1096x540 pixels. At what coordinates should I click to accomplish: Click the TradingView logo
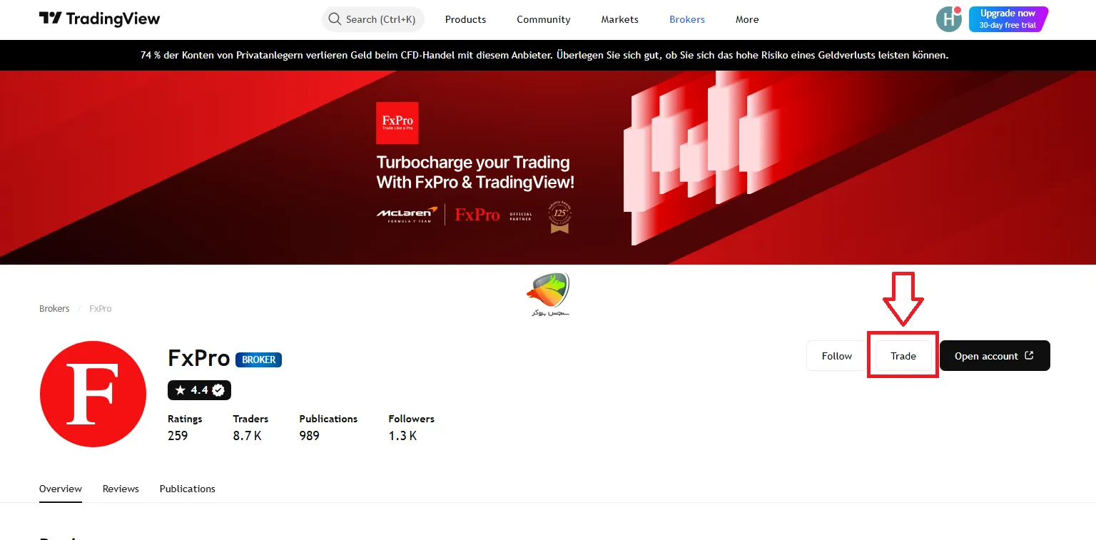point(99,19)
